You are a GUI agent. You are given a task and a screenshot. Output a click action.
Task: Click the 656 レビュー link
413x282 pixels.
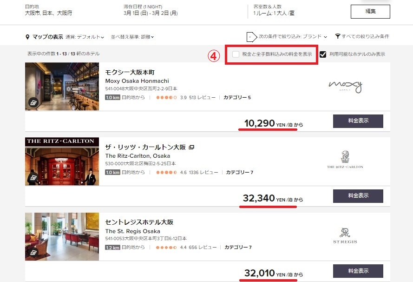(203, 248)
